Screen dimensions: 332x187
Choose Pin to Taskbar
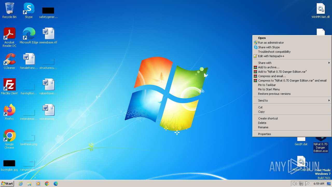(x=292, y=85)
